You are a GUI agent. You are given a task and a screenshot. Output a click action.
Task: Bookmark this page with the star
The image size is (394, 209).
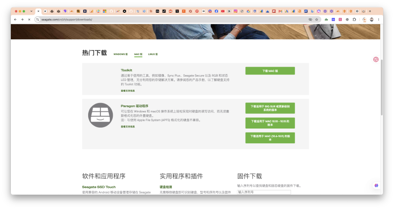(317, 19)
